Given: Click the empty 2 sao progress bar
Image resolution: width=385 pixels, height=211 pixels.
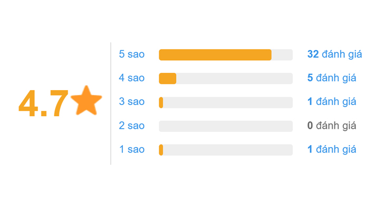Looking at the screenshot, I should pos(226,126).
